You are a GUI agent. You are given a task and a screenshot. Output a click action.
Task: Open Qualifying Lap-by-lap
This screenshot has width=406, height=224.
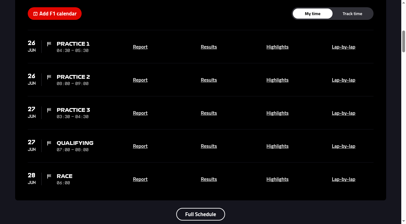tap(344, 146)
